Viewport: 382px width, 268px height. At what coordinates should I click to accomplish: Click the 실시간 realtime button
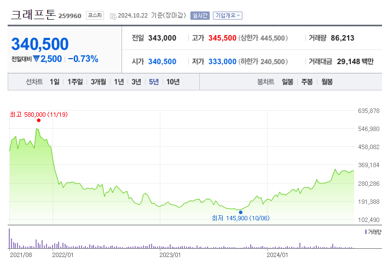pyautogui.click(x=200, y=16)
